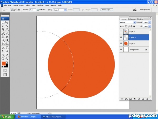Select the Move tool

(7, 22)
